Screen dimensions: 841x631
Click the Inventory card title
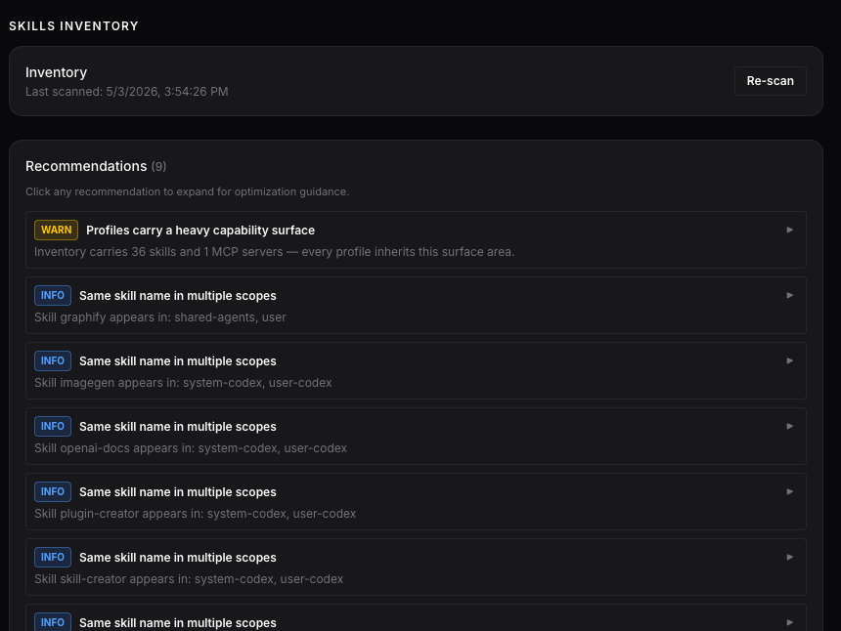57,72
